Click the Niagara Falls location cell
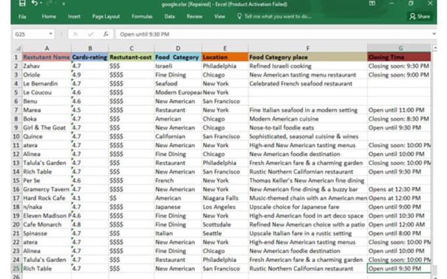 click(x=225, y=198)
